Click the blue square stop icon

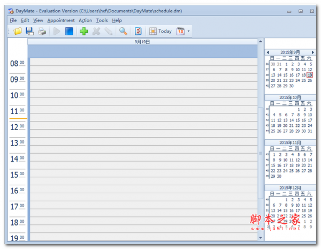pos(69,32)
